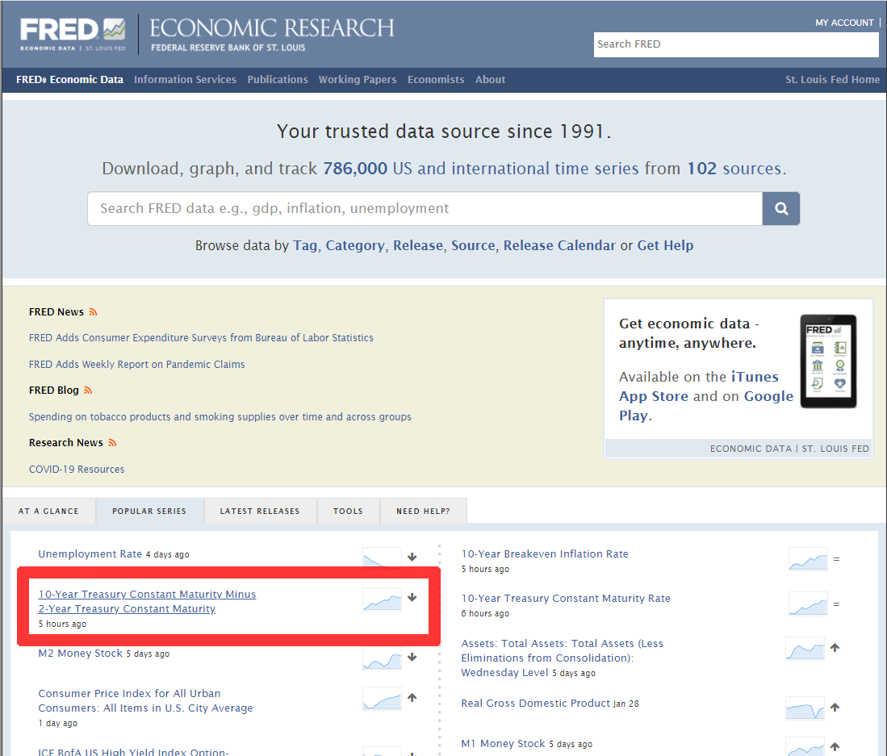Screen dimensions: 887x756
Task: Click the Unemployment Rate sparkline chart
Action: tap(382, 557)
